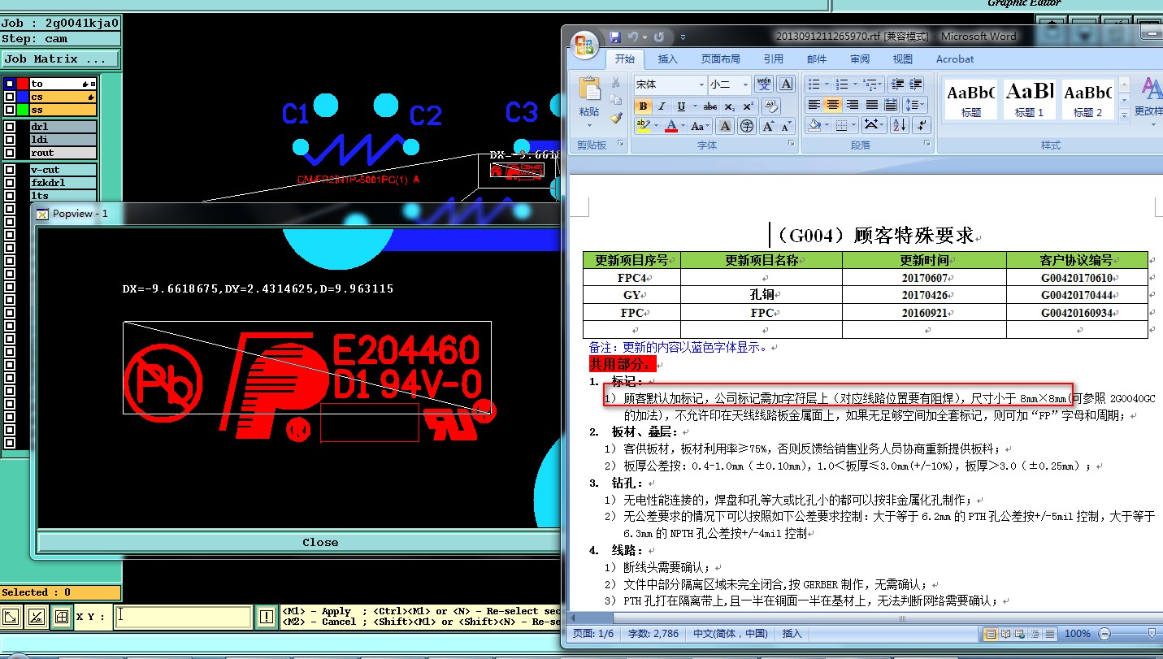Save the Word document via quick access

(615, 37)
